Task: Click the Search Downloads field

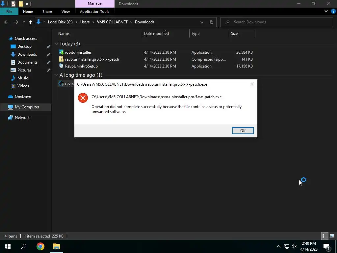Action: [277, 22]
